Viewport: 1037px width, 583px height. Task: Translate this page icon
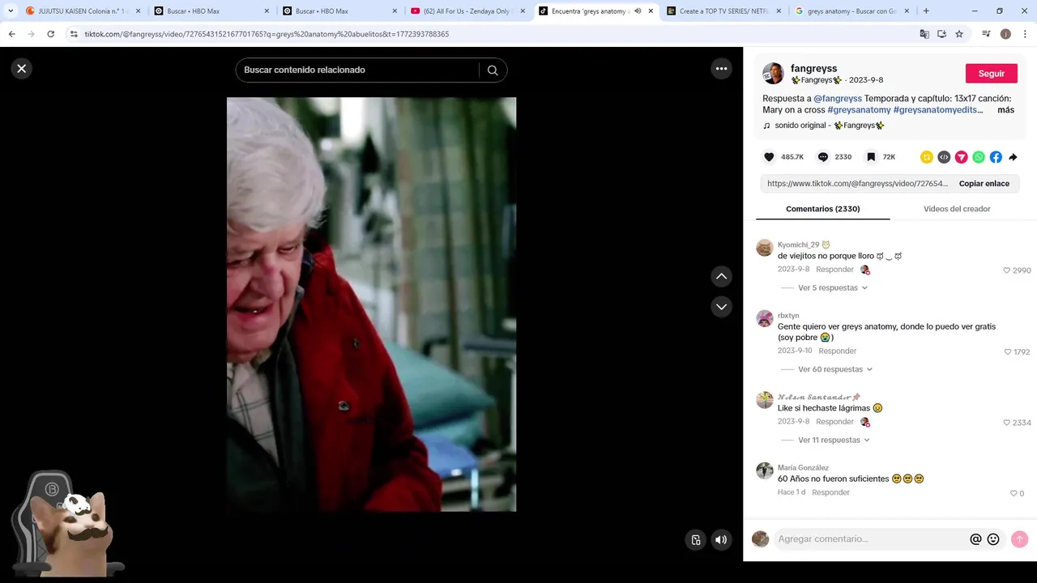tap(924, 34)
